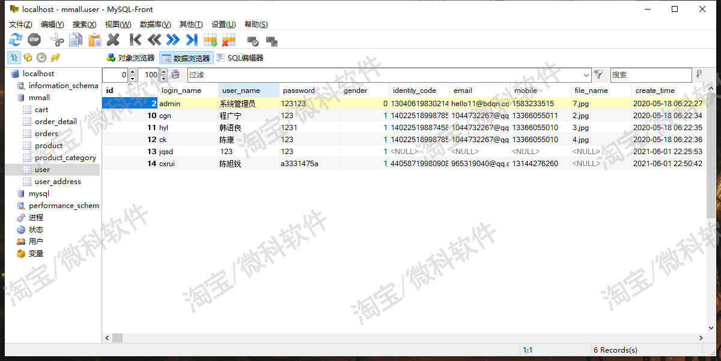Click the STOP icon in the toolbar

(x=34, y=40)
